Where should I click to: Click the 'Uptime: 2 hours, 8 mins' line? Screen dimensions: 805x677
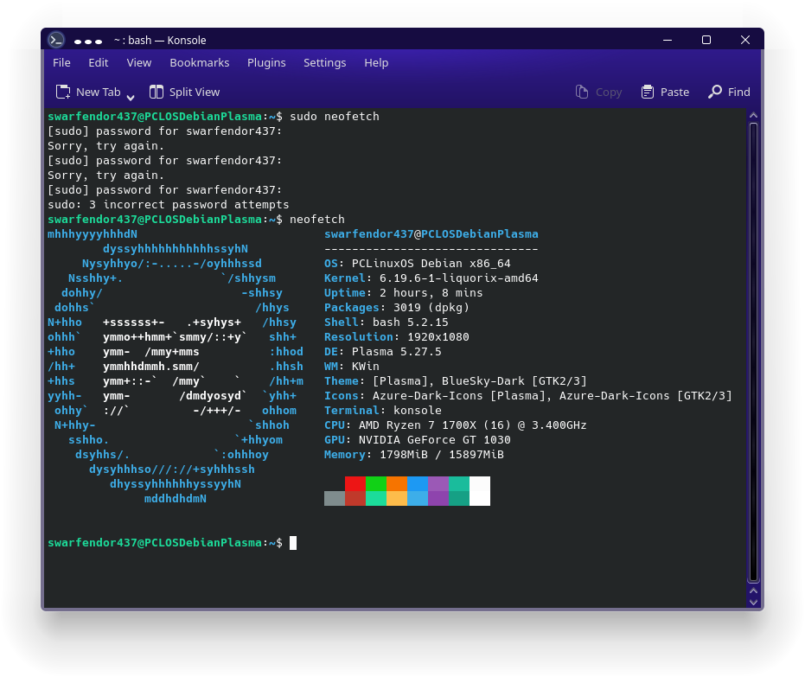pos(404,293)
